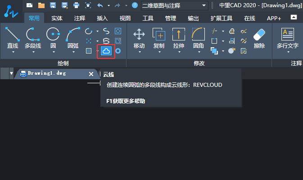Switch to the 工具 ribbon tab
This screenshot has width=303, height=180.
[x=148, y=18]
